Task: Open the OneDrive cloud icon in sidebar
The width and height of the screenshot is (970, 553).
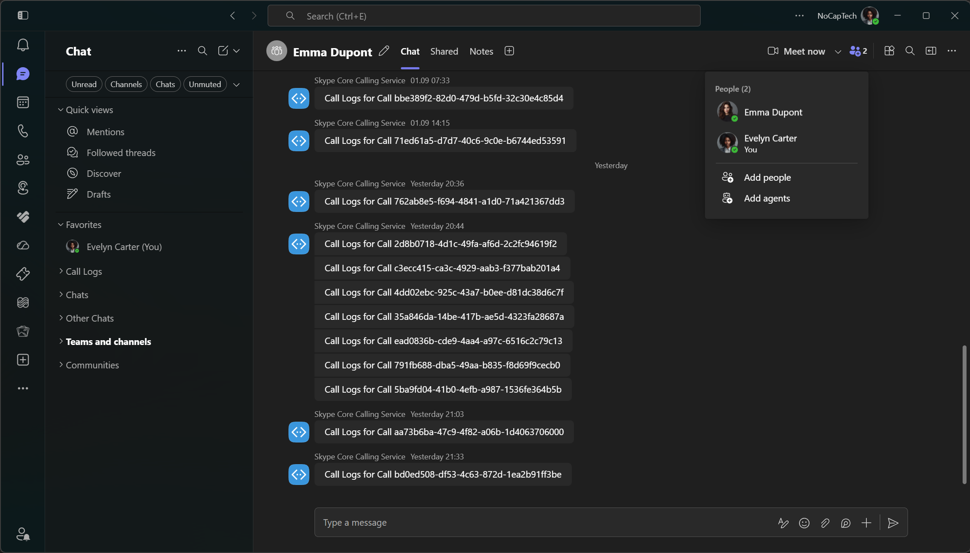Action: [23, 245]
